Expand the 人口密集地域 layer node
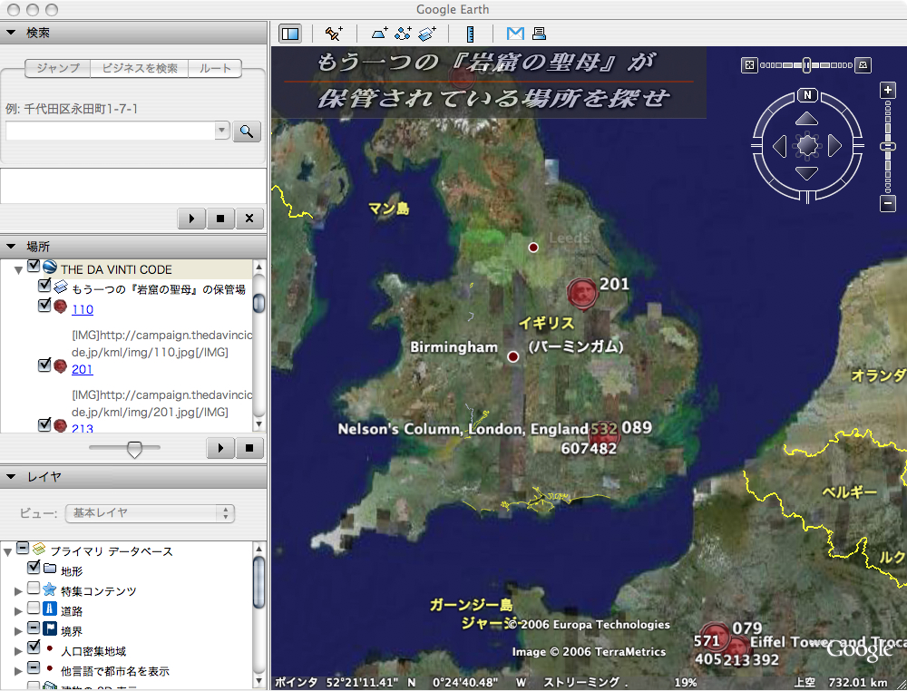The height and width of the screenshot is (691, 907). pos(18,651)
